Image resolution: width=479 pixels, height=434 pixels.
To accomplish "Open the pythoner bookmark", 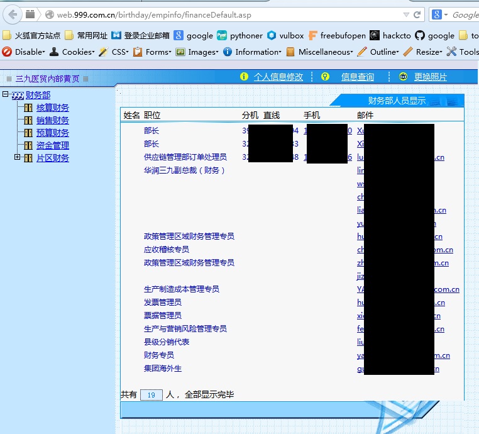I will click(x=239, y=36).
